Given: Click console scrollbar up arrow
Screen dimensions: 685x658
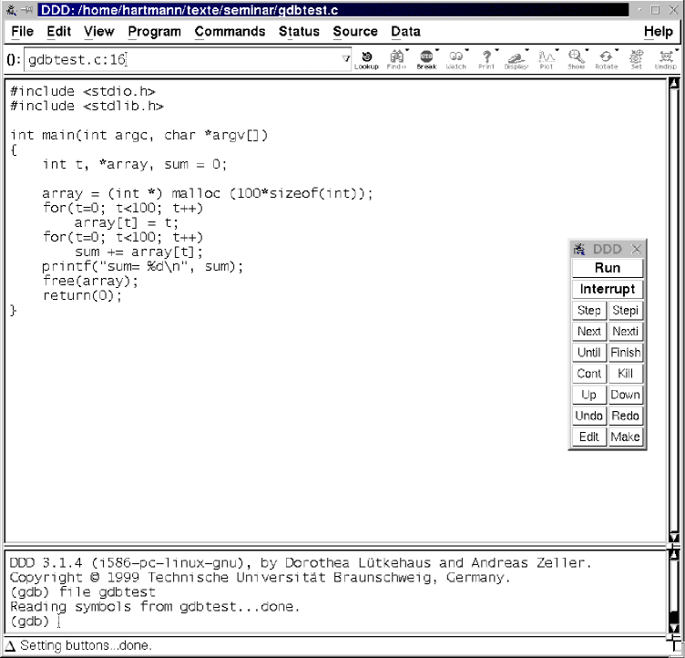Looking at the screenshot, I should tap(674, 554).
